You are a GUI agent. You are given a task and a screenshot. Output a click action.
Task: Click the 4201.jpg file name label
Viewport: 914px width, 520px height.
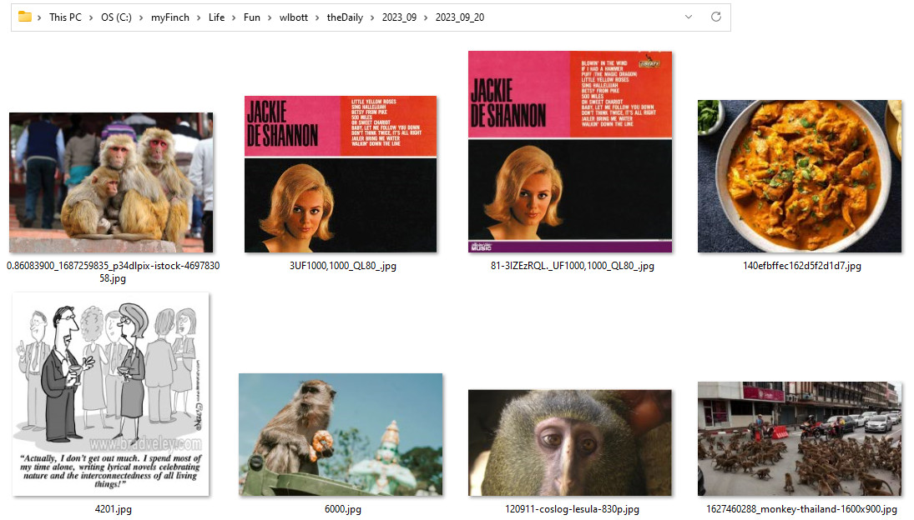(x=113, y=509)
